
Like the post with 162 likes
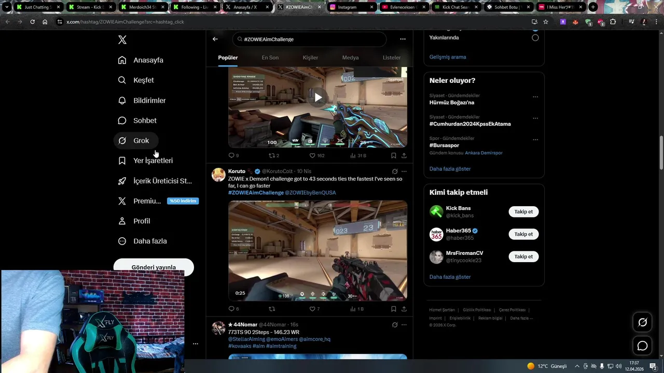(316, 155)
